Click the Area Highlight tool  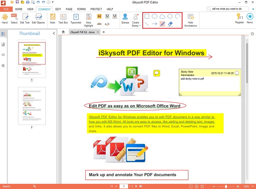[x=88, y=20]
